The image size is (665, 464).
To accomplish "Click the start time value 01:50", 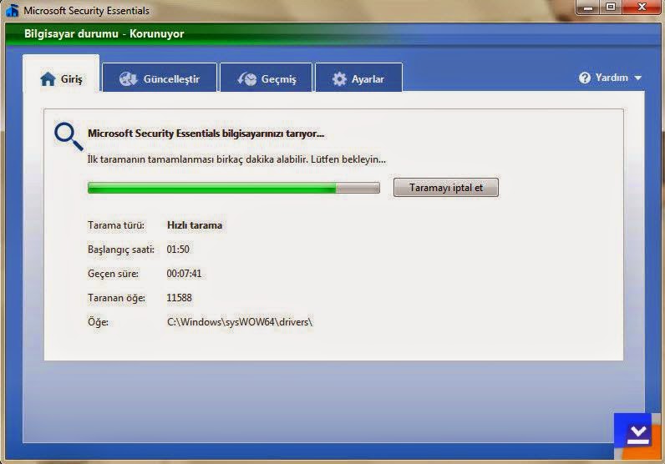I will point(178,250).
